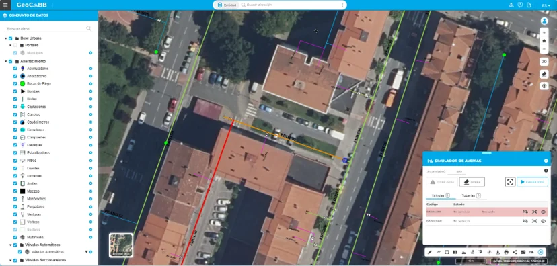
Task: Click the Distancia input field in the simulator
Action: [x=457, y=172]
